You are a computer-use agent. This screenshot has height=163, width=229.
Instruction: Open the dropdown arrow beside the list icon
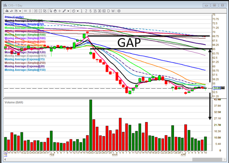[20, 11]
